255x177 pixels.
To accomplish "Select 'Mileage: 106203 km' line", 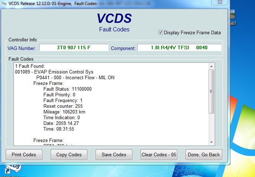I will [65, 112].
